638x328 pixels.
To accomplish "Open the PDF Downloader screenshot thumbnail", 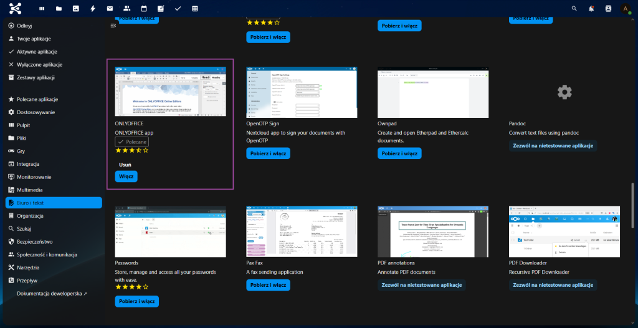I will click(x=564, y=231).
